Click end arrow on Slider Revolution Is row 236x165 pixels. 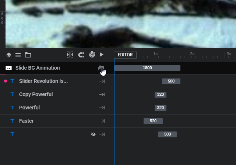tap(102, 81)
